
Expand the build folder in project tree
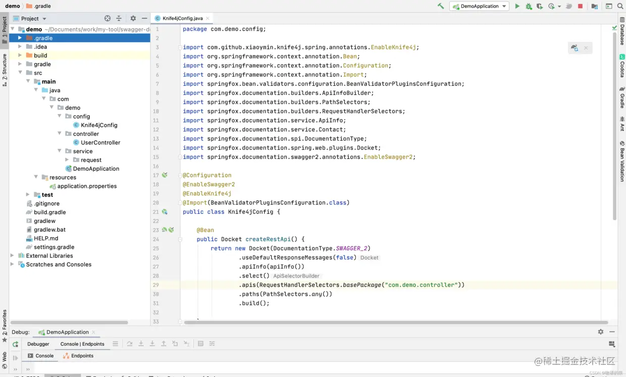[x=20, y=56]
